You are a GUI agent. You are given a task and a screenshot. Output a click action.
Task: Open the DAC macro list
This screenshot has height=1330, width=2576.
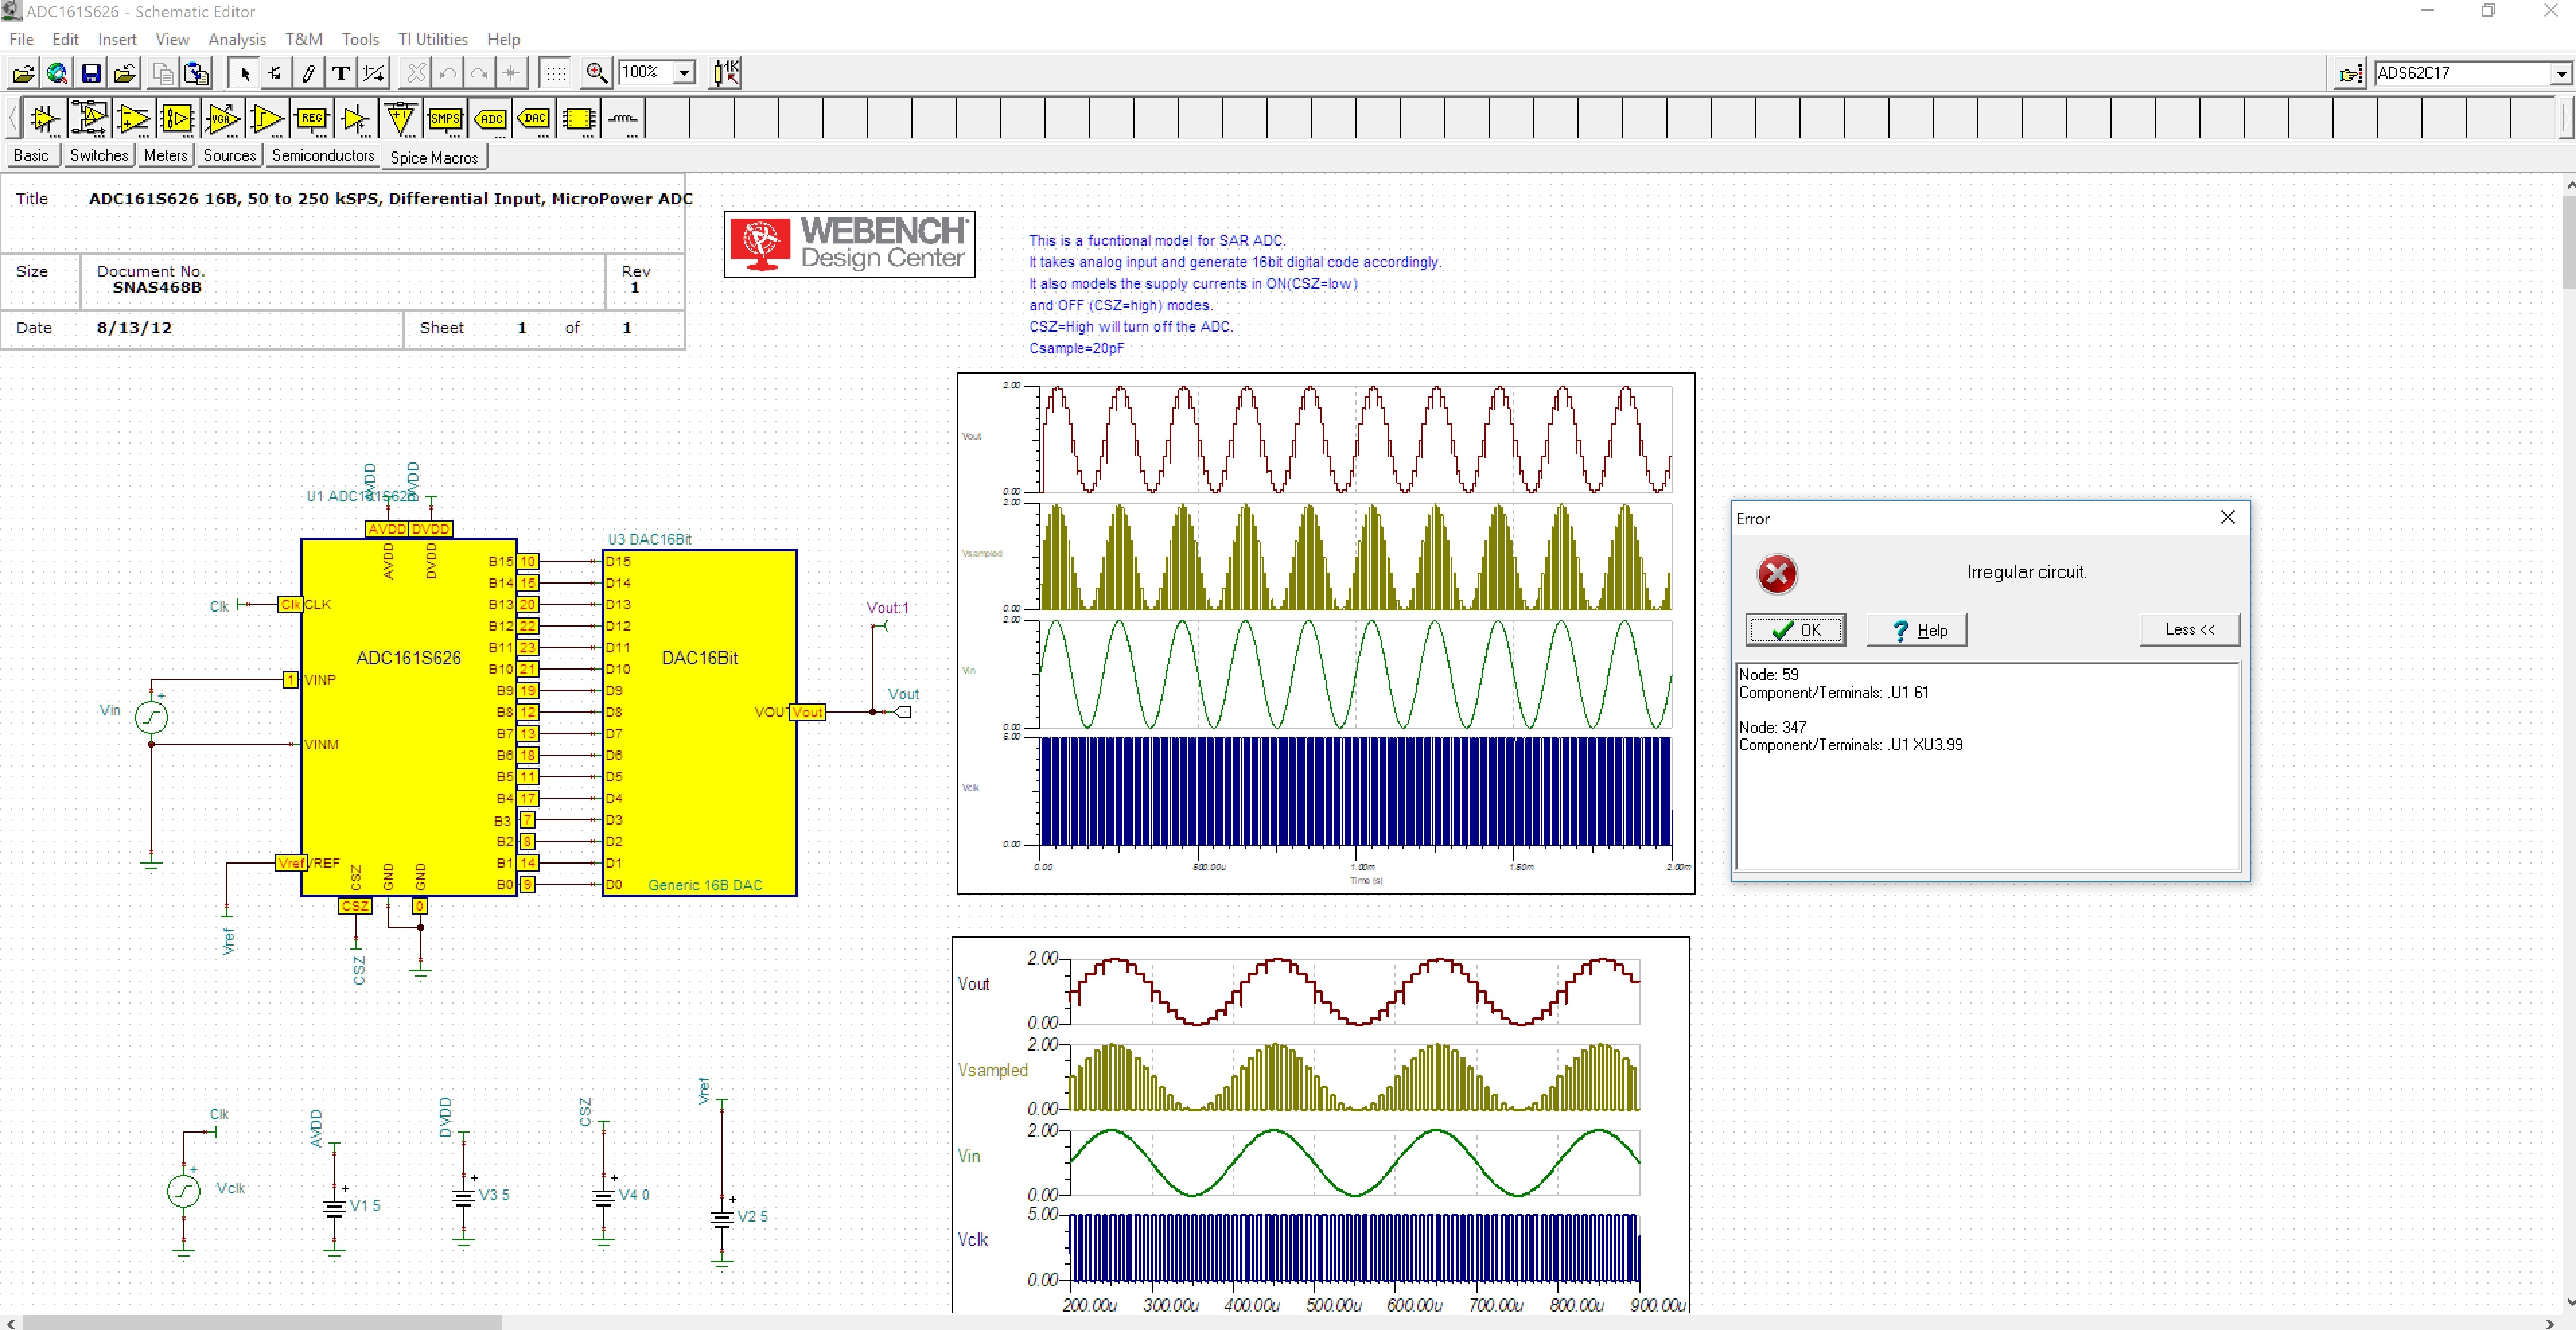(x=535, y=119)
